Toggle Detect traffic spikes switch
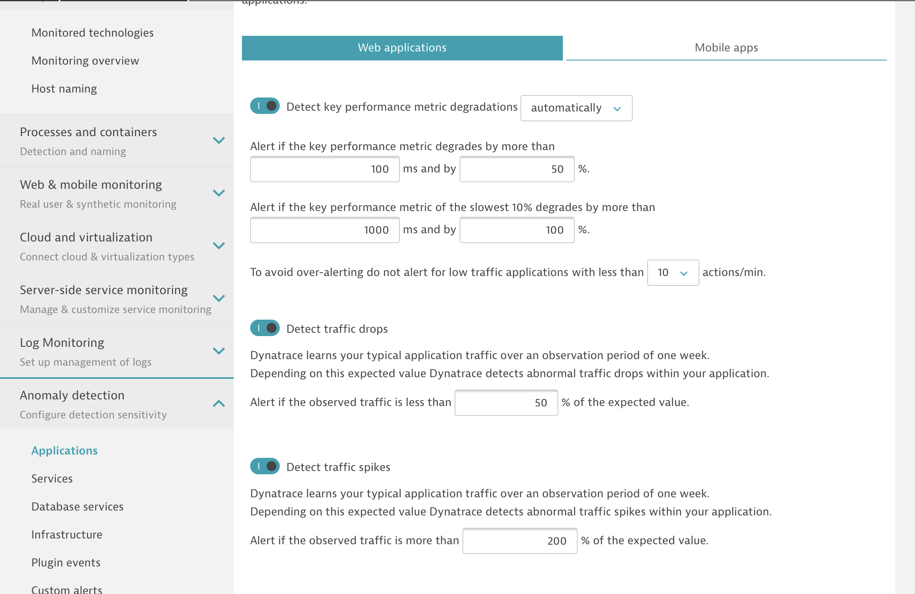Screen dimensions: 915x594 point(265,466)
